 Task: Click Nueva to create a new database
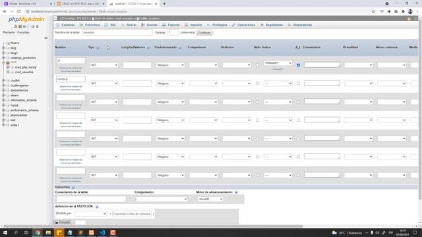15,43
